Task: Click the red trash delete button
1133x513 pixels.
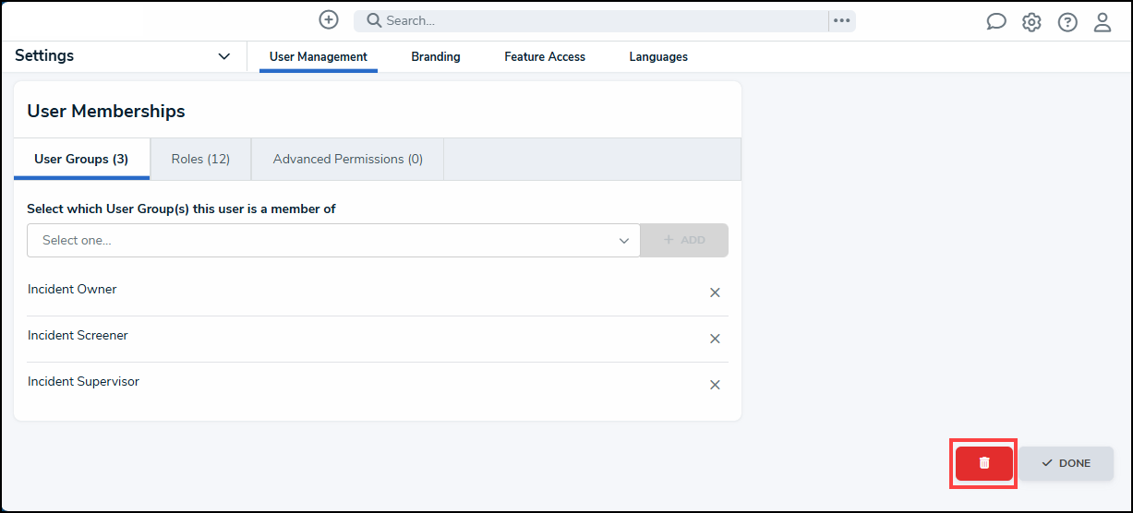Action: coord(984,463)
